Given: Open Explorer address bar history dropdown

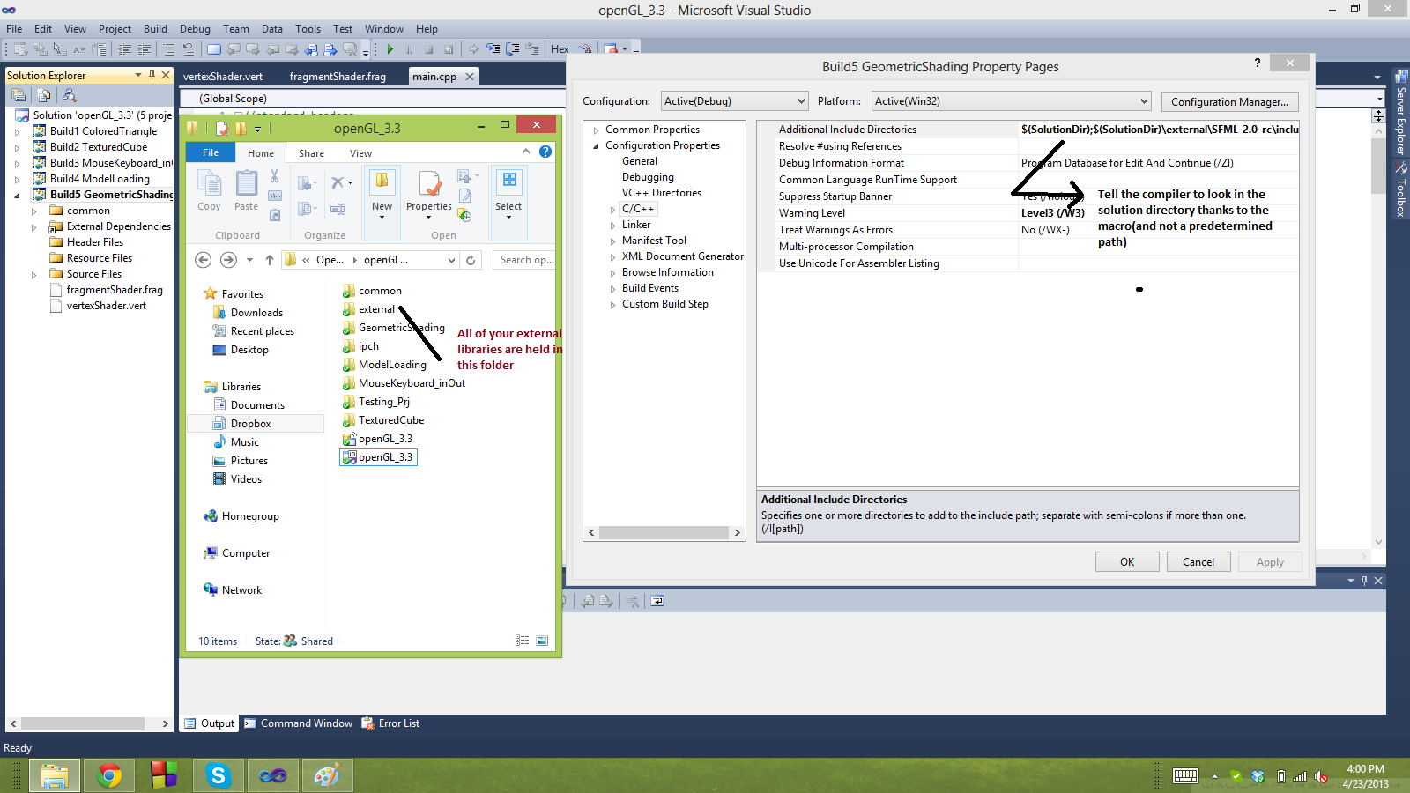Looking at the screenshot, I should point(451,260).
